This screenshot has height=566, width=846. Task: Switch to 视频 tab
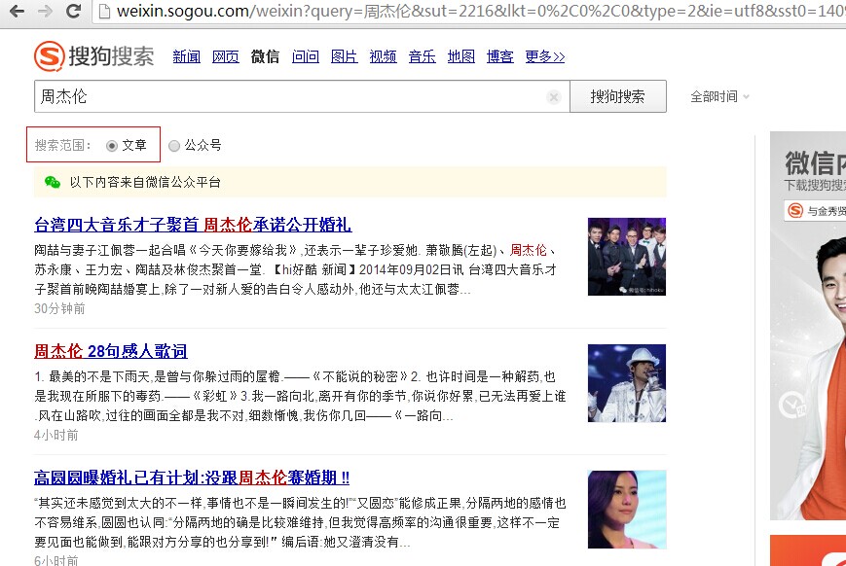click(x=383, y=56)
